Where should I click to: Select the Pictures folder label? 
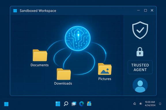click(105, 79)
